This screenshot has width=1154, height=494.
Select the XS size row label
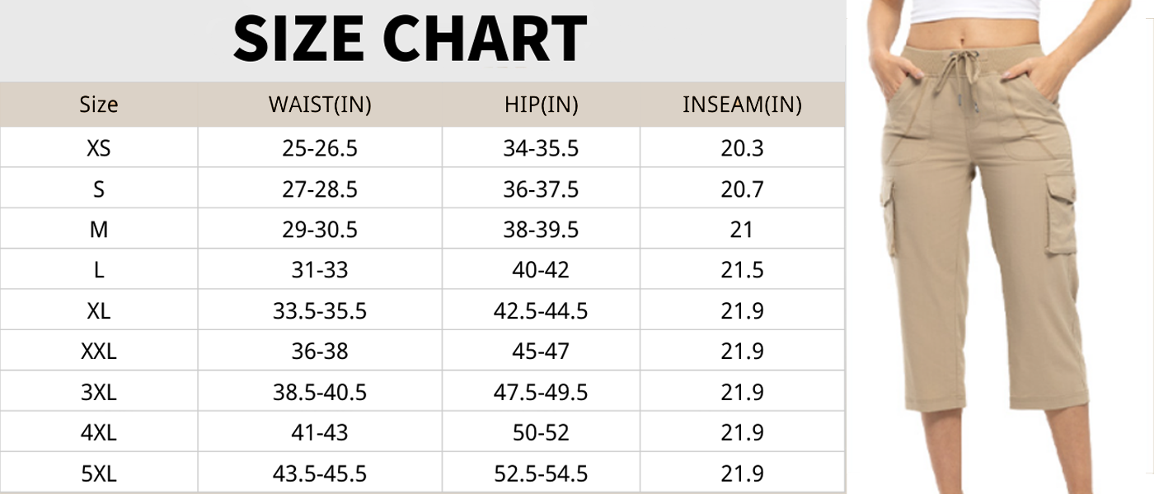pos(99,148)
